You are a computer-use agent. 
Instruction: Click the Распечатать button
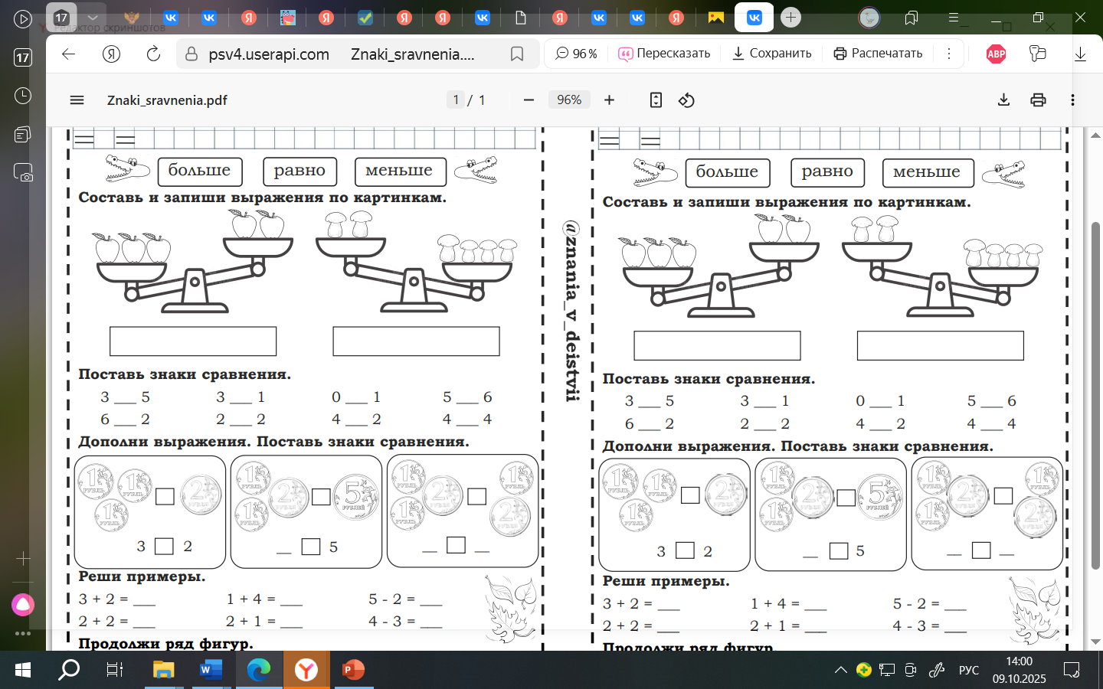coord(878,54)
